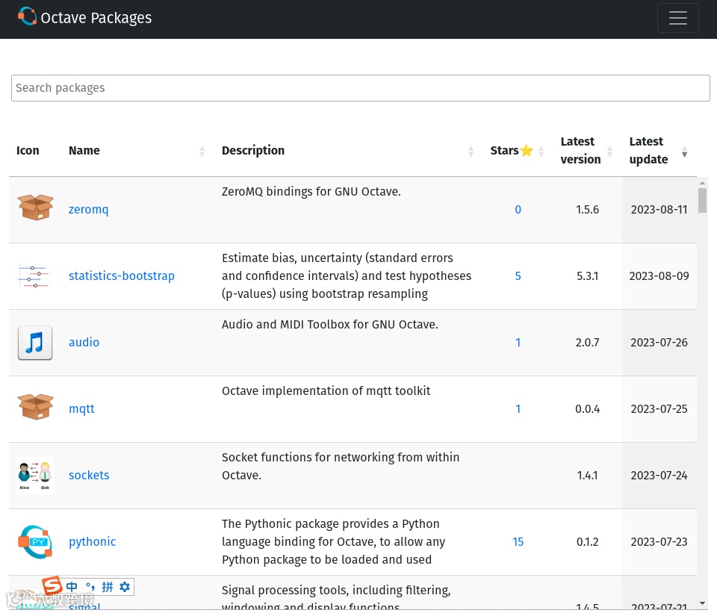This screenshot has width=717, height=613.
Task: Click the pythonic package icon
Action: tap(35, 542)
